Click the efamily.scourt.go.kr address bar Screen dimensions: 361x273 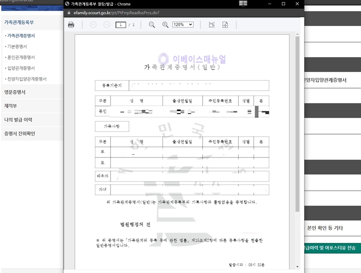tap(116, 13)
